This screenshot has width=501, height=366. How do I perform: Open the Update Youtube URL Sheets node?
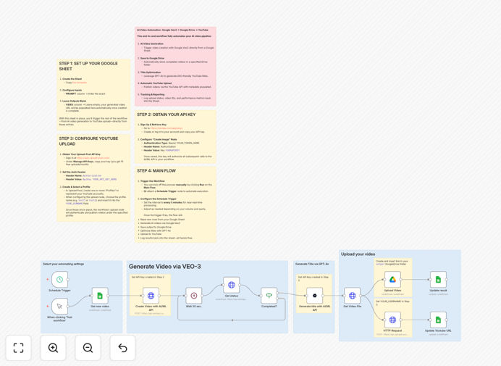click(438, 320)
